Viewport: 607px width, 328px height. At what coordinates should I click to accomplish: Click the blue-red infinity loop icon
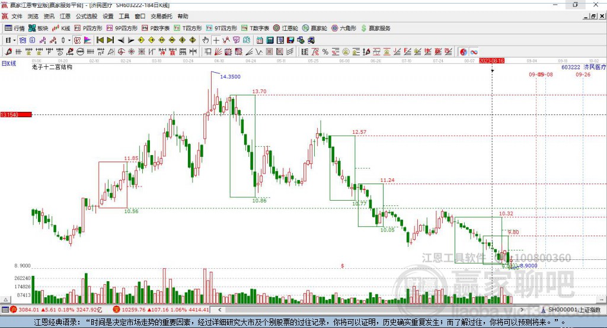point(474,52)
